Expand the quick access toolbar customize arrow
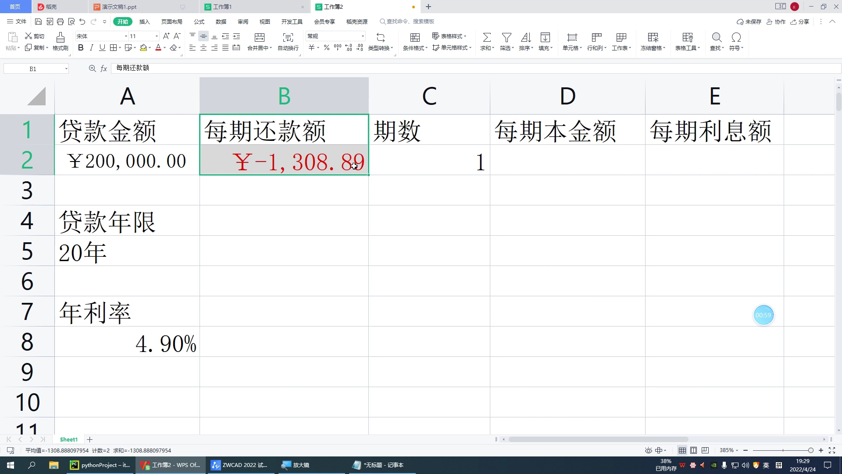Viewport: 842px width, 474px height. pos(104,22)
